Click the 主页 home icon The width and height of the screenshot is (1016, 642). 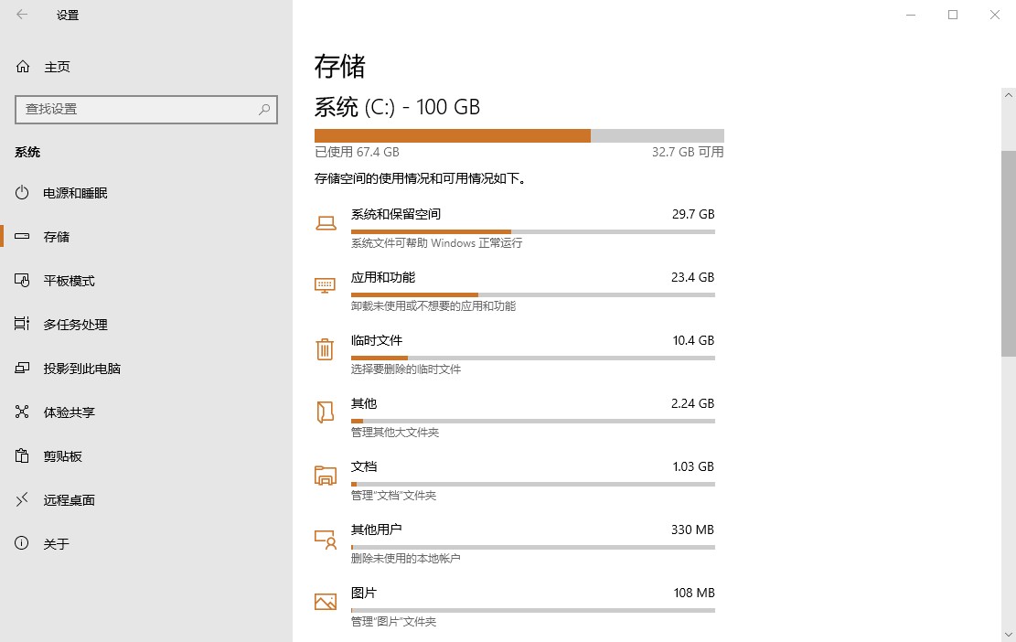coord(20,66)
